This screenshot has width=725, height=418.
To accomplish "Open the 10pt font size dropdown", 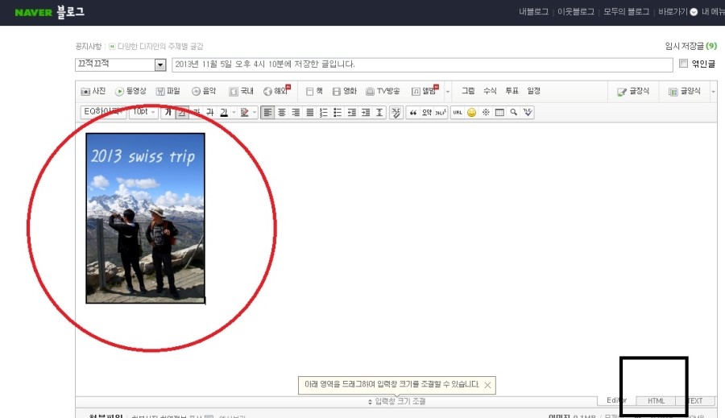I will tap(144, 112).
